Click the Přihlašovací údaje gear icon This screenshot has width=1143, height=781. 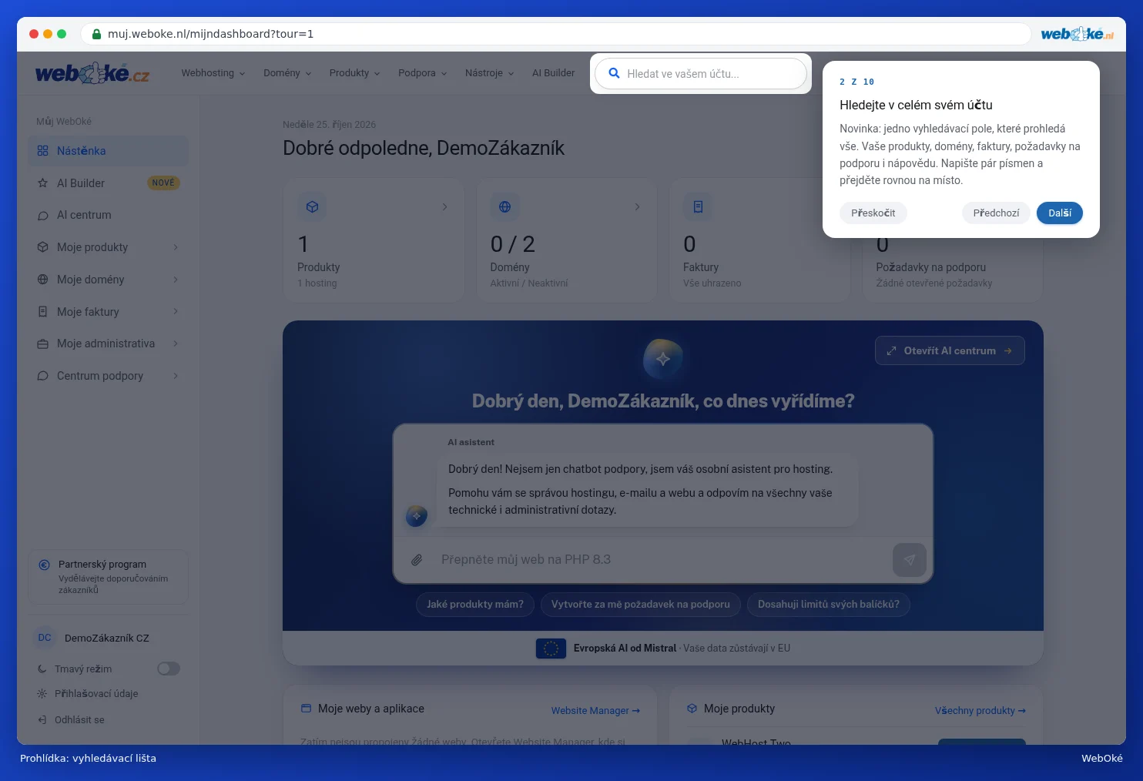coord(42,694)
